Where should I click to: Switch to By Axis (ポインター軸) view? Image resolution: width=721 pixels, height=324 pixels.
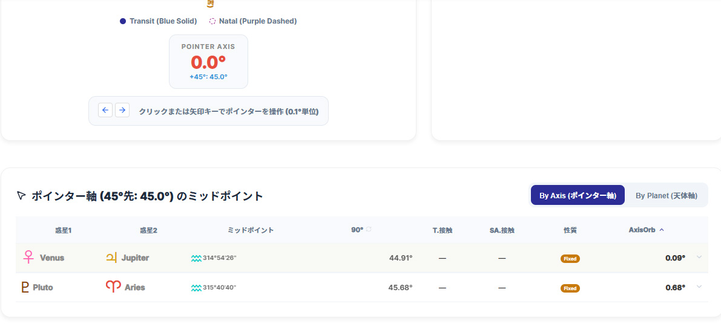click(578, 195)
